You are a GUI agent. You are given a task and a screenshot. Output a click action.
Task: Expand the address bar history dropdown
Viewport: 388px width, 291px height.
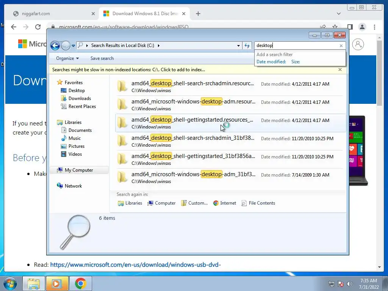238,46
